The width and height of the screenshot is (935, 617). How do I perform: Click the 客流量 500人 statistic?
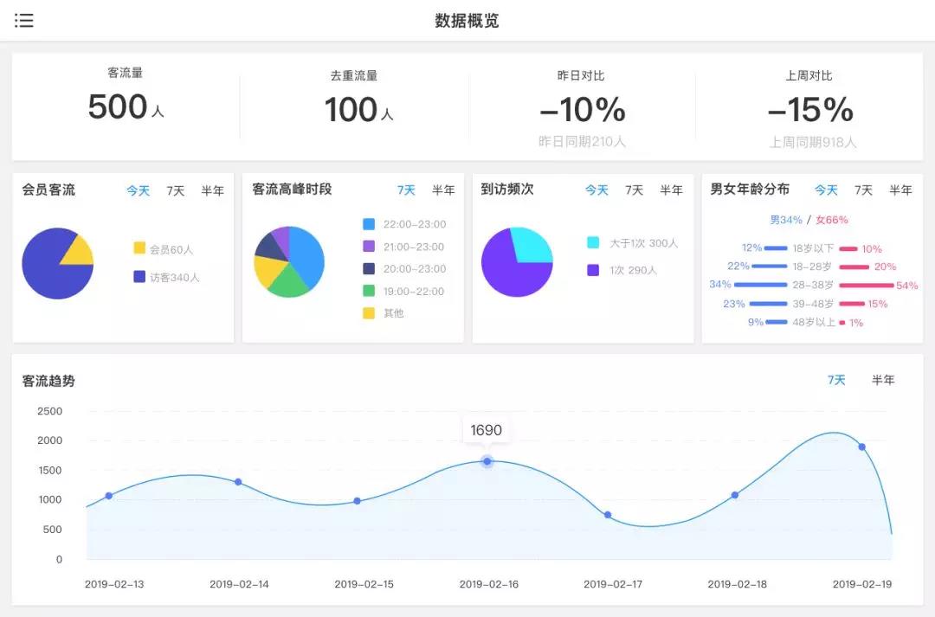pyautogui.click(x=126, y=106)
